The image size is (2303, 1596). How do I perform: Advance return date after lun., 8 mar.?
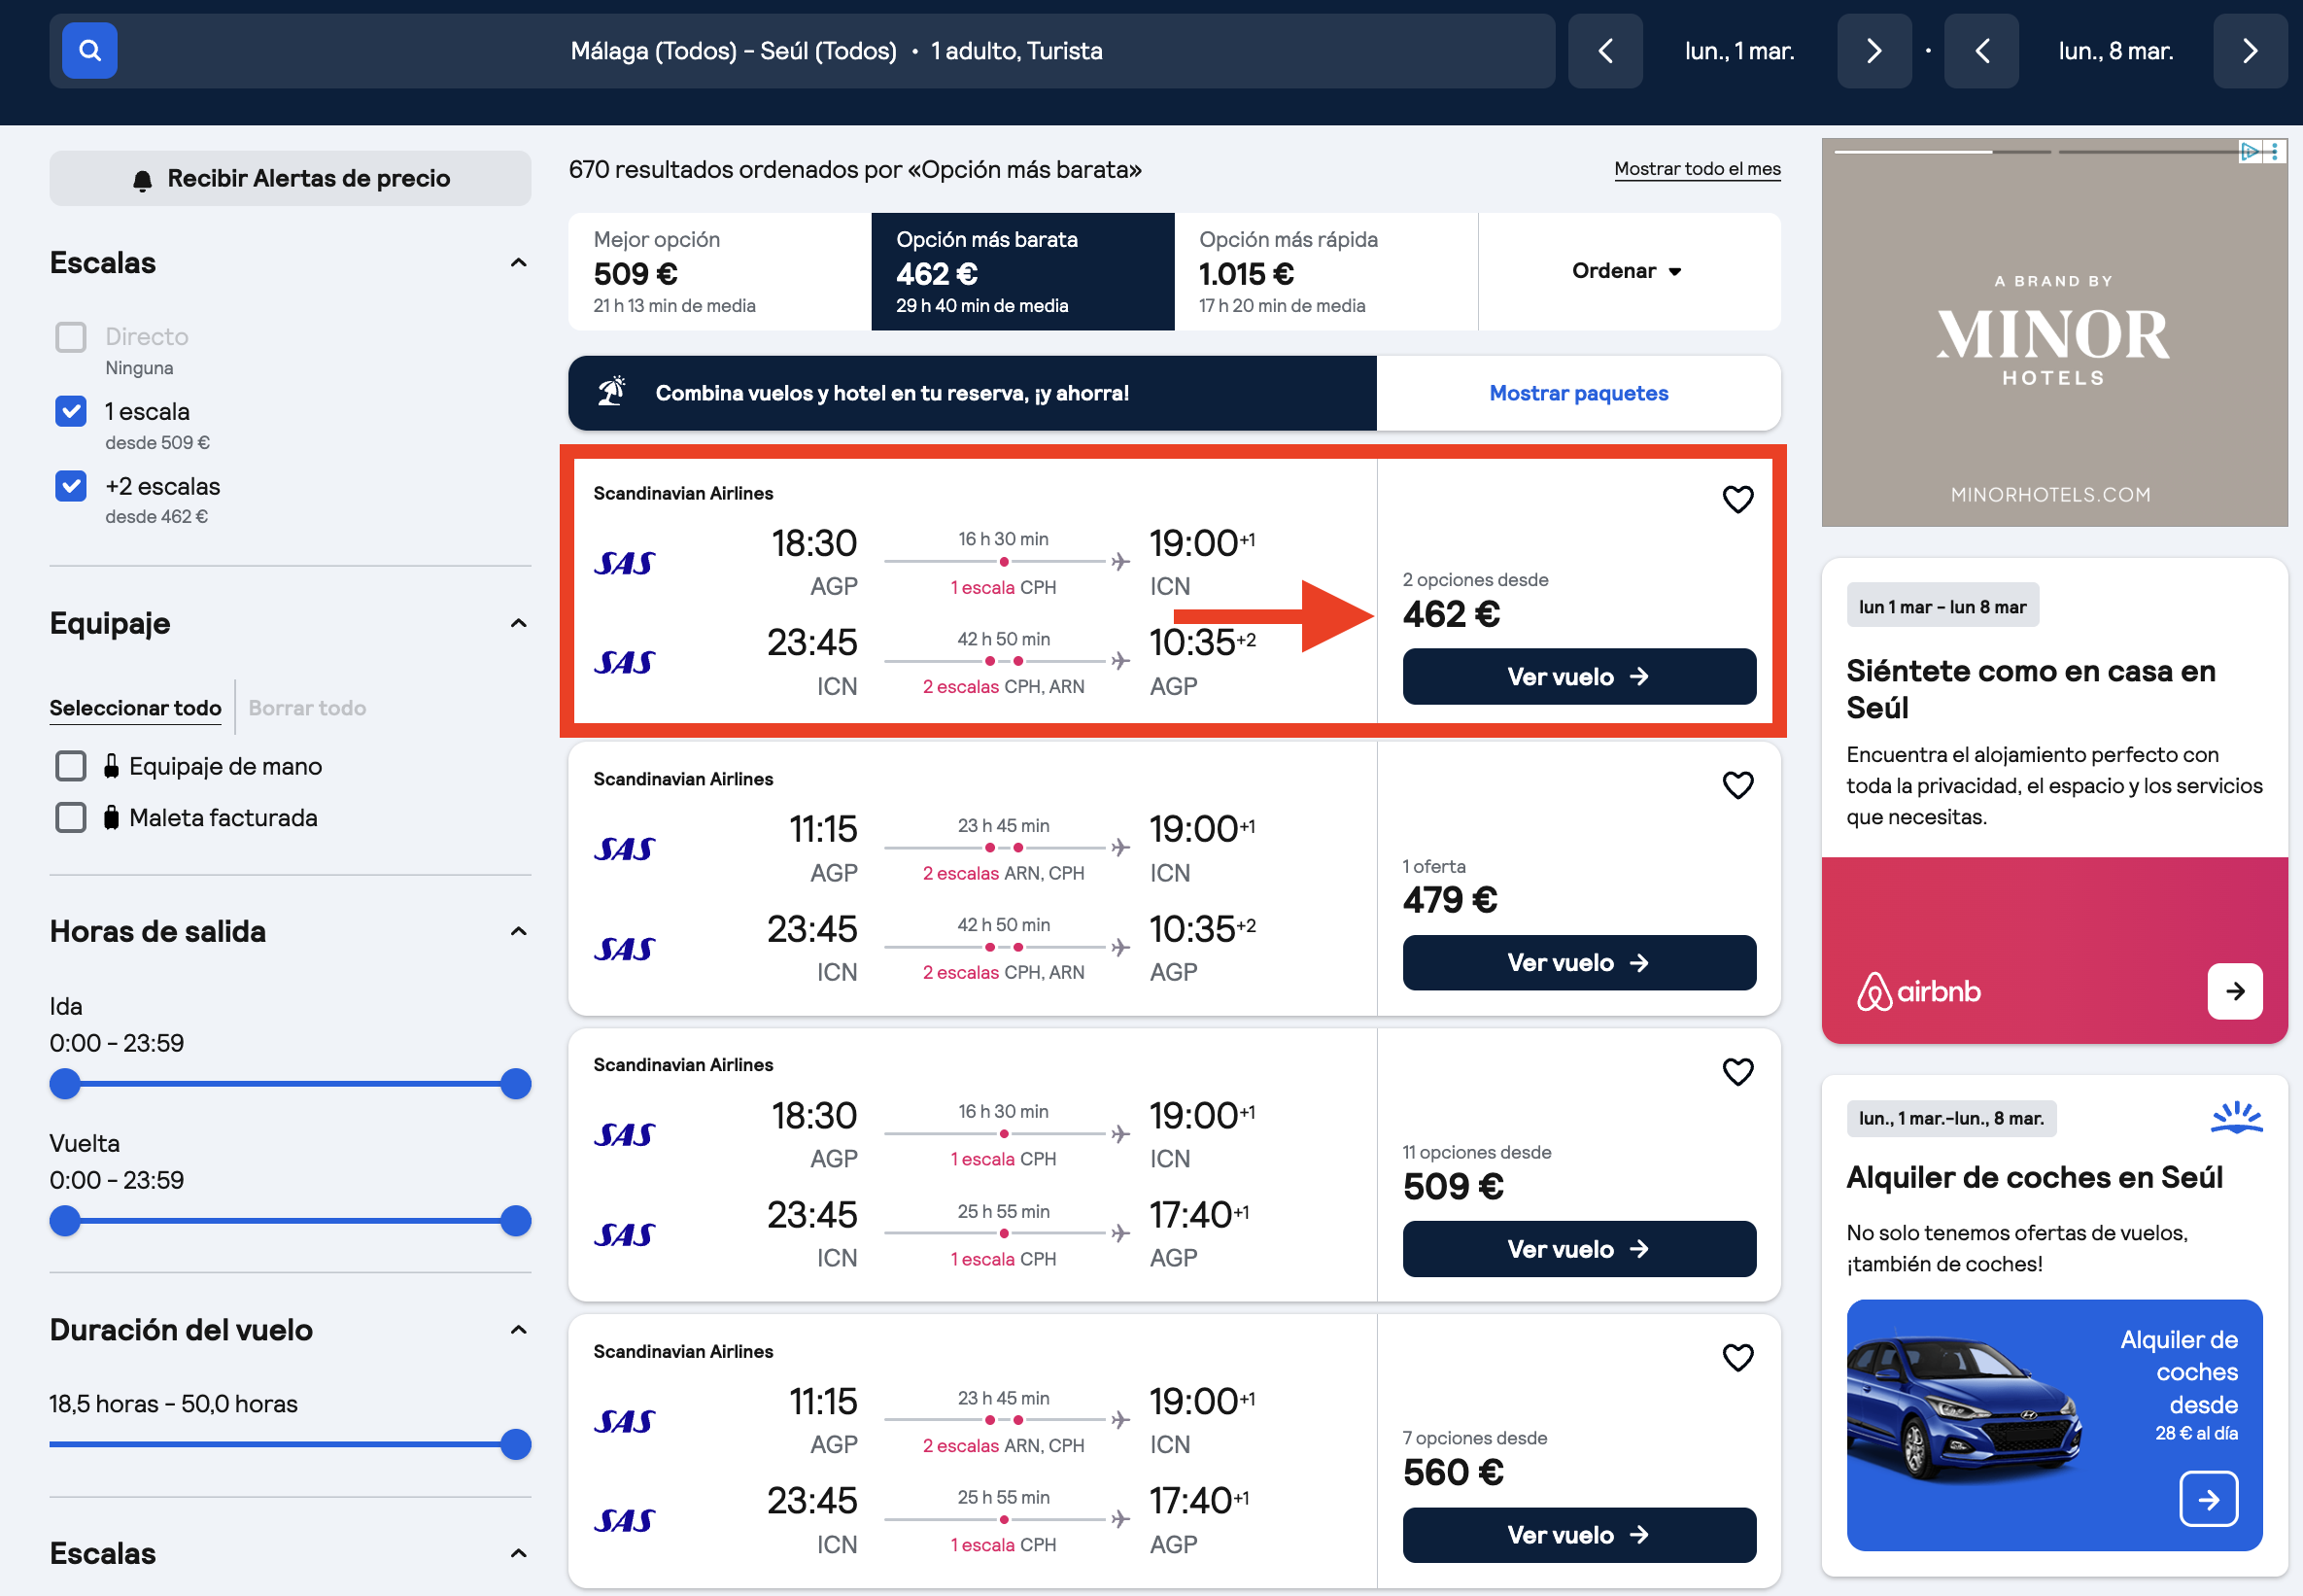point(2250,51)
